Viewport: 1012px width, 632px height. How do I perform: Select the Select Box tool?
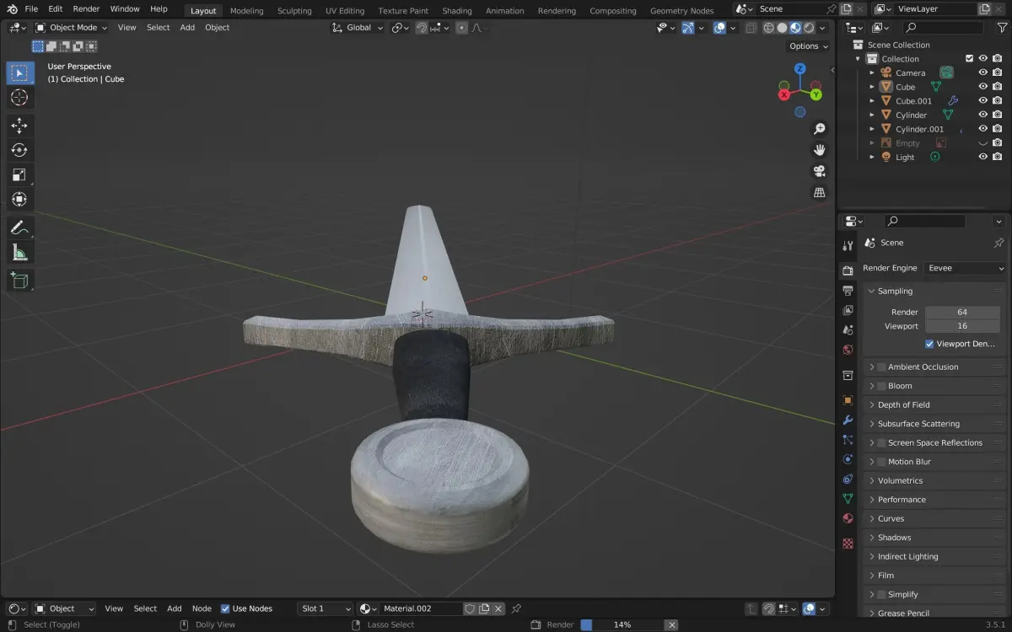[x=19, y=72]
